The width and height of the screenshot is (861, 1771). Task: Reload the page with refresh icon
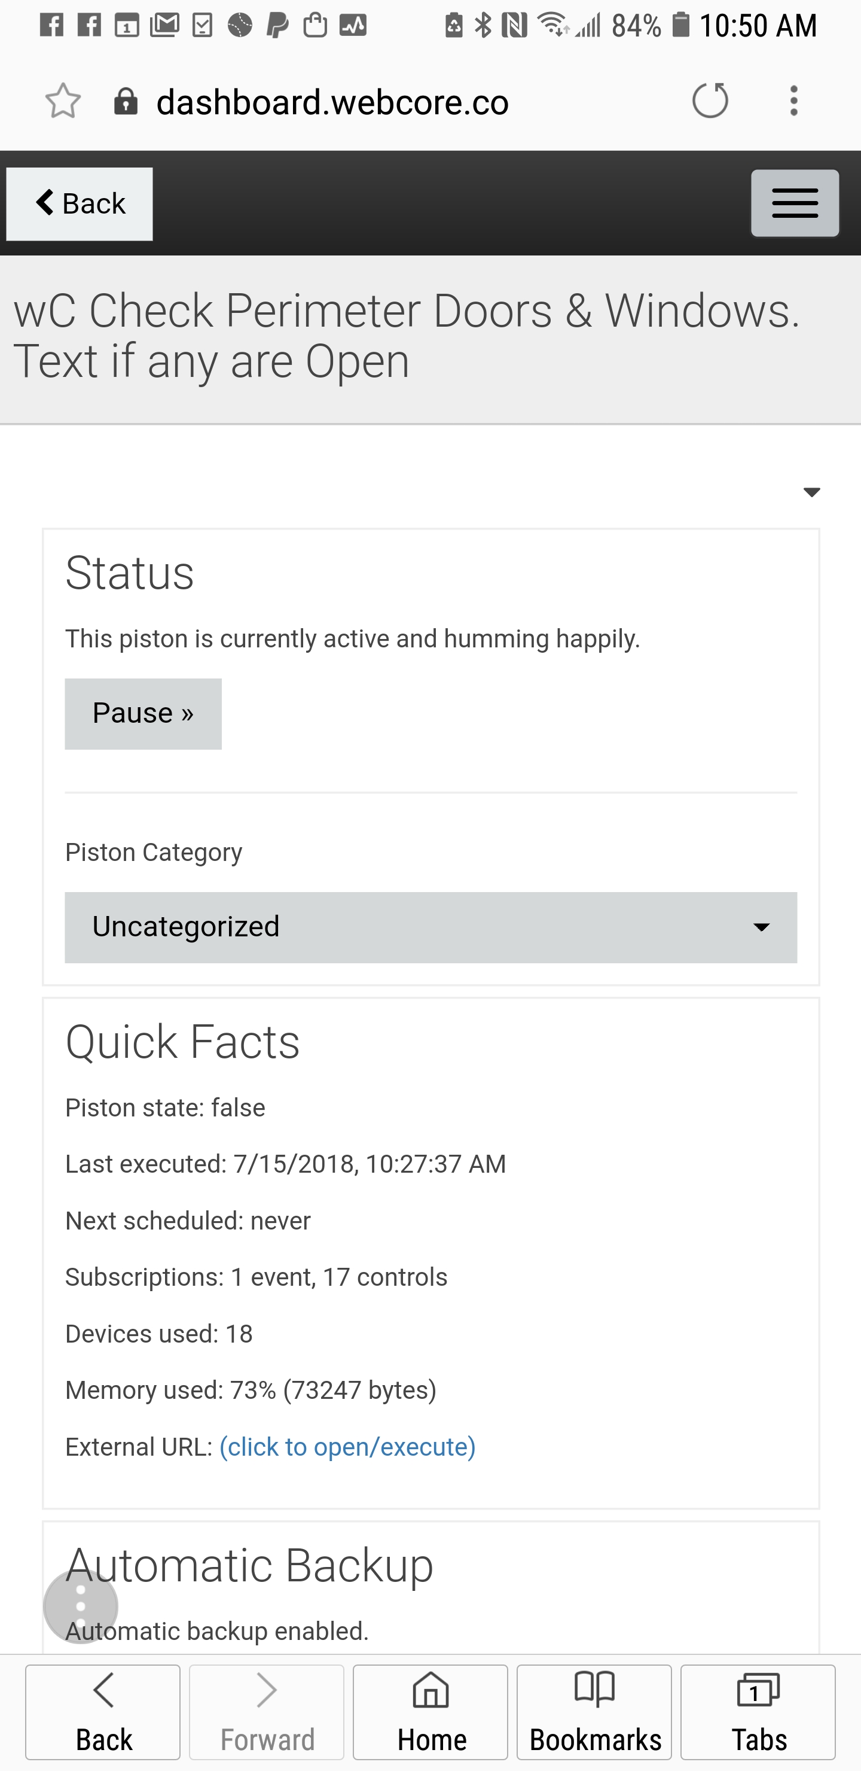(x=710, y=101)
